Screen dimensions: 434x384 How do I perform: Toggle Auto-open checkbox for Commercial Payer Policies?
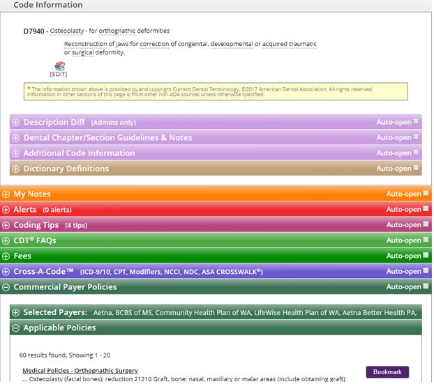pos(426,286)
